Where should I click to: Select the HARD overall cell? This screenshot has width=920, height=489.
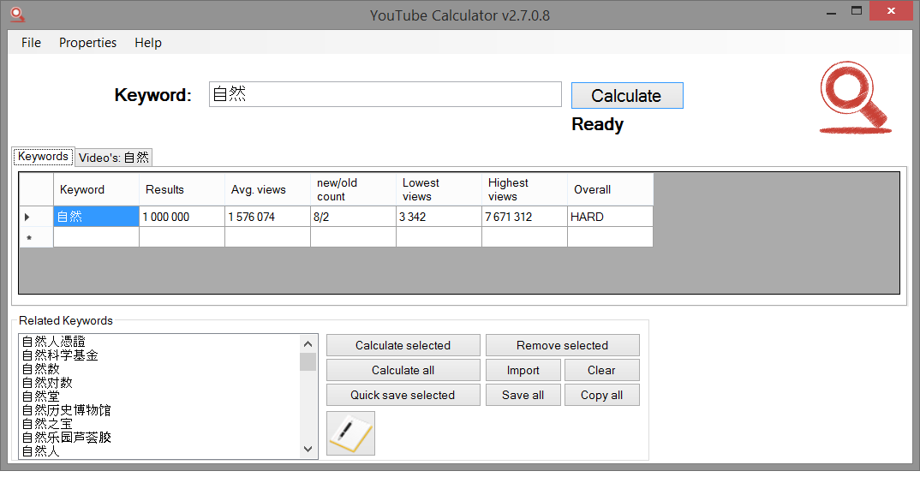click(x=610, y=217)
